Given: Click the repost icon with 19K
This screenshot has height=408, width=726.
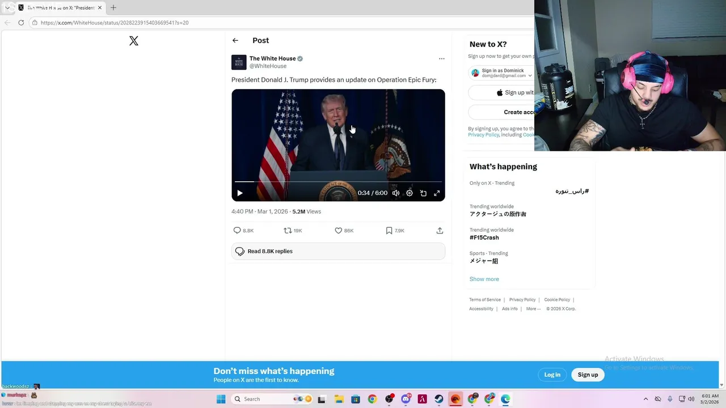Looking at the screenshot, I should click(288, 231).
